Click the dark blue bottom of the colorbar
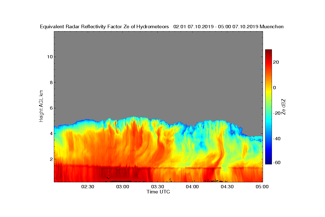 [x=268, y=162]
